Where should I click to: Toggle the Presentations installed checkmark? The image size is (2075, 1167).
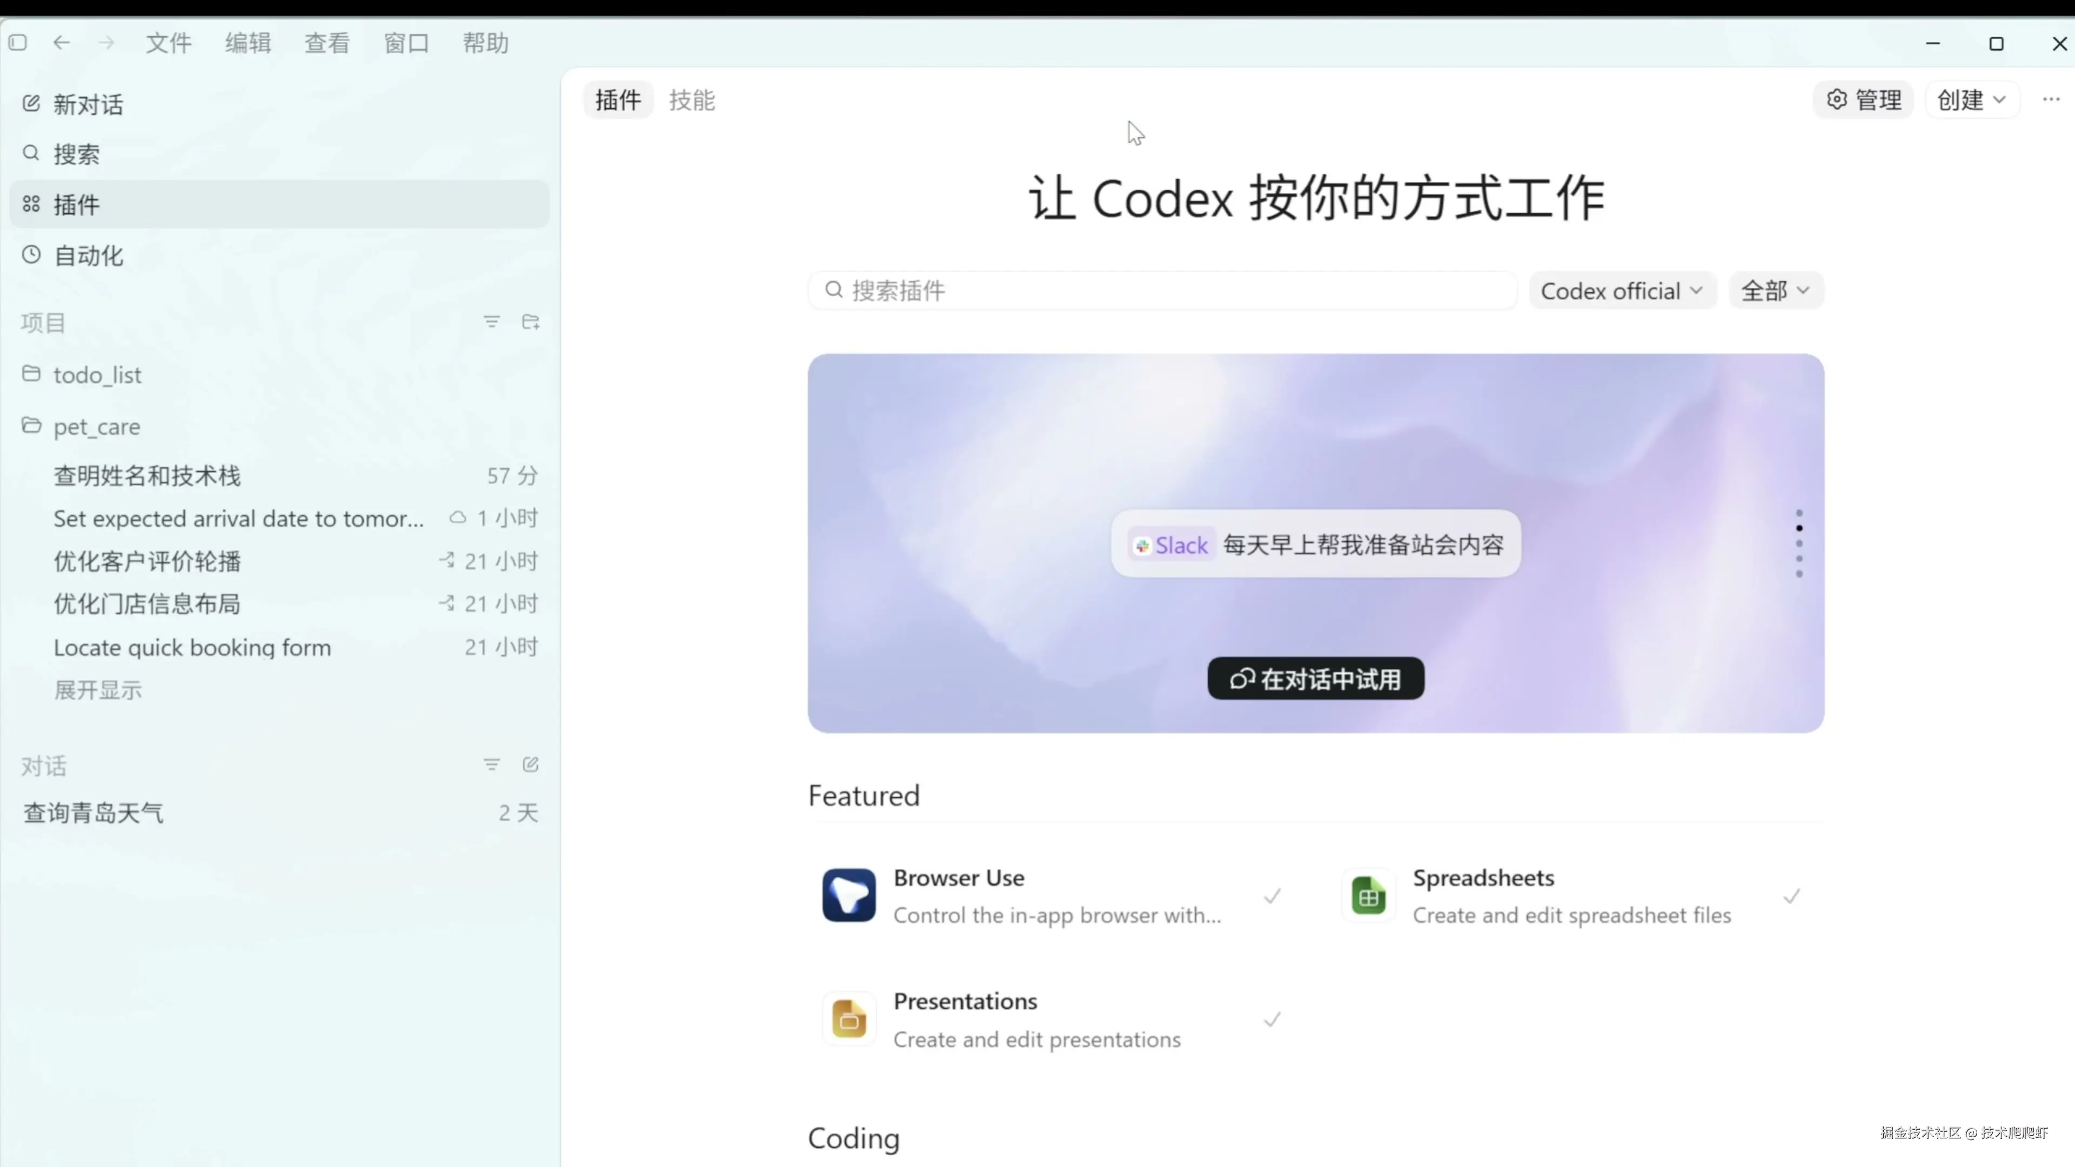[x=1272, y=1020]
